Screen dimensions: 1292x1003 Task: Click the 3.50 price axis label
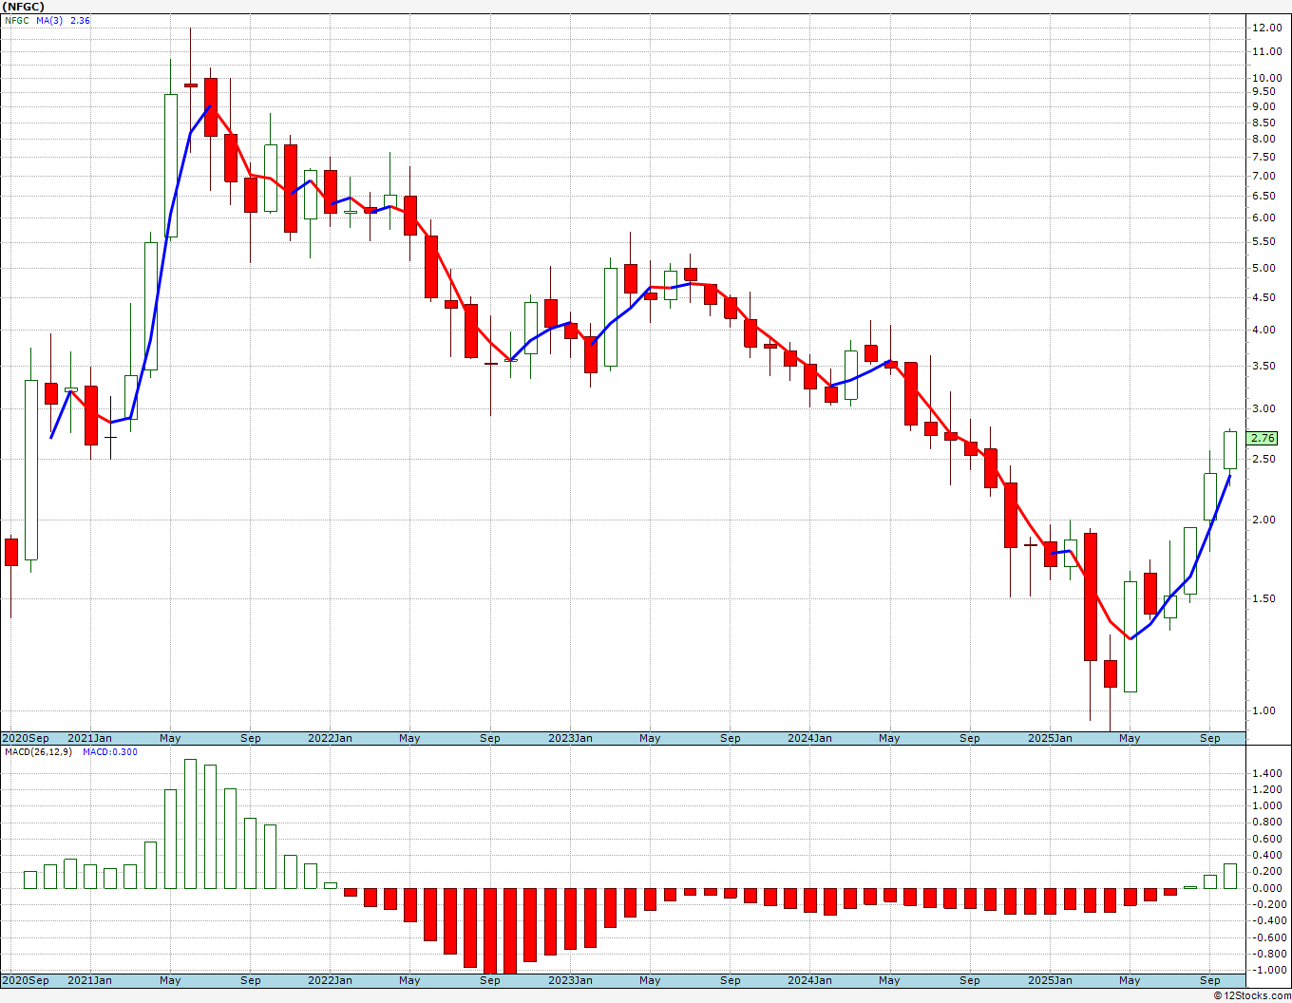coord(1263,366)
